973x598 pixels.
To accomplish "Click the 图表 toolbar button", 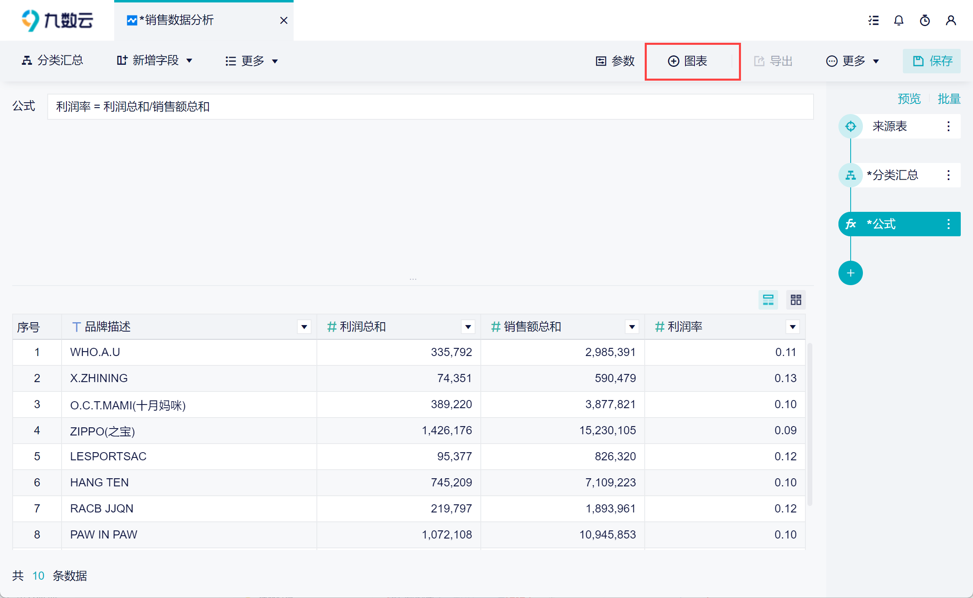I will pos(688,61).
